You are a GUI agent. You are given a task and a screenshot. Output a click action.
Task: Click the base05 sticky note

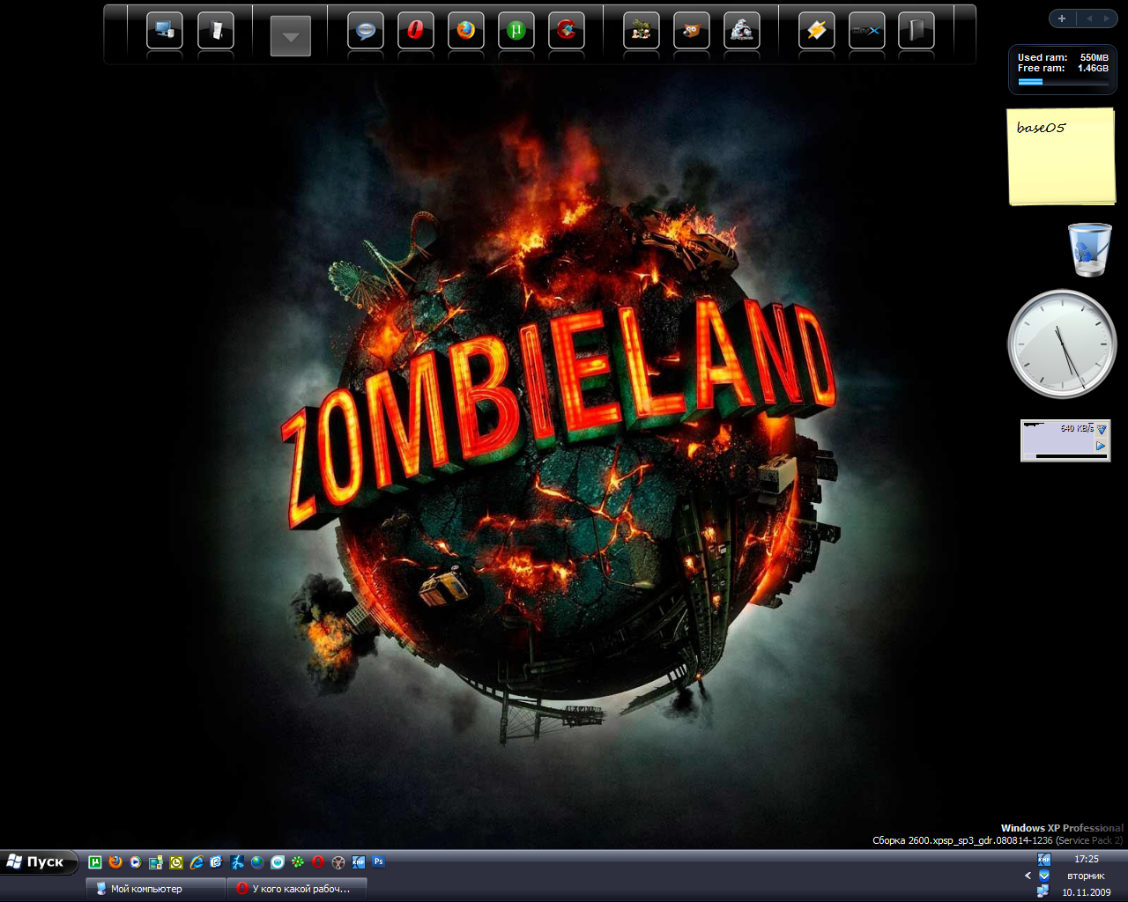(1061, 157)
